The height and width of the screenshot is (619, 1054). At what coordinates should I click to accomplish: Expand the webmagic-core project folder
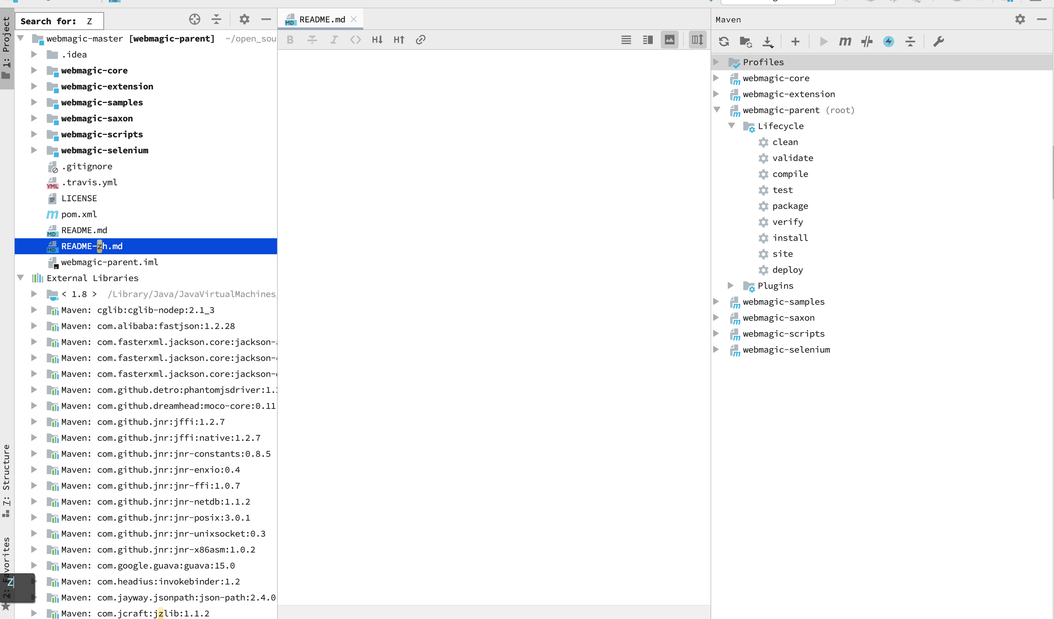(34, 70)
